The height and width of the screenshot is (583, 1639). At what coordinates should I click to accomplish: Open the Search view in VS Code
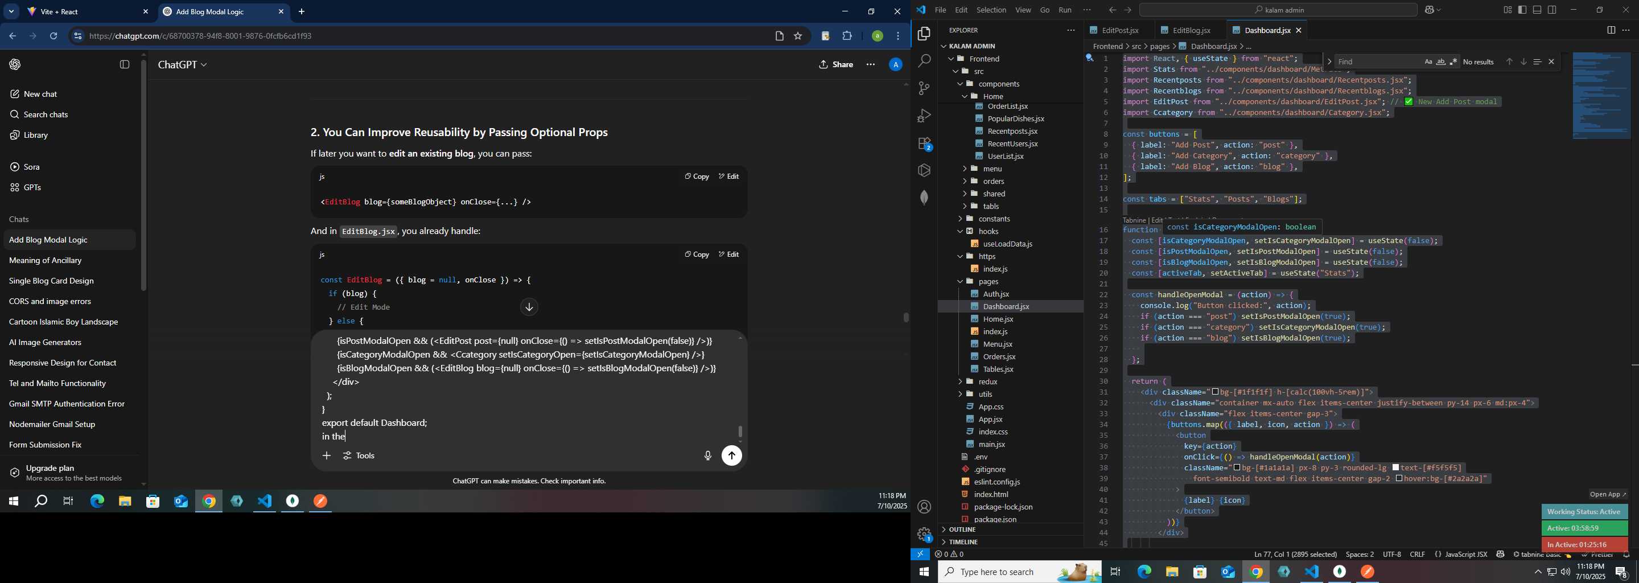pyautogui.click(x=924, y=61)
